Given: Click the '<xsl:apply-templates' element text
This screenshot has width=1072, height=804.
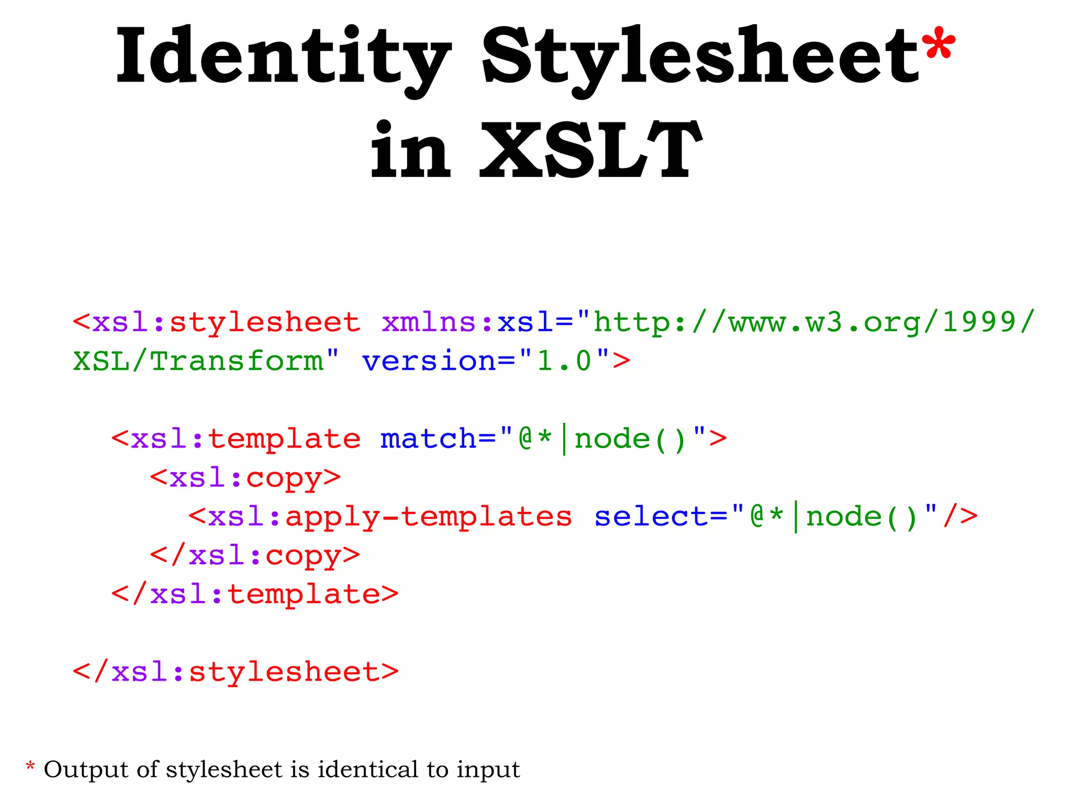Looking at the screenshot, I should click(x=381, y=518).
